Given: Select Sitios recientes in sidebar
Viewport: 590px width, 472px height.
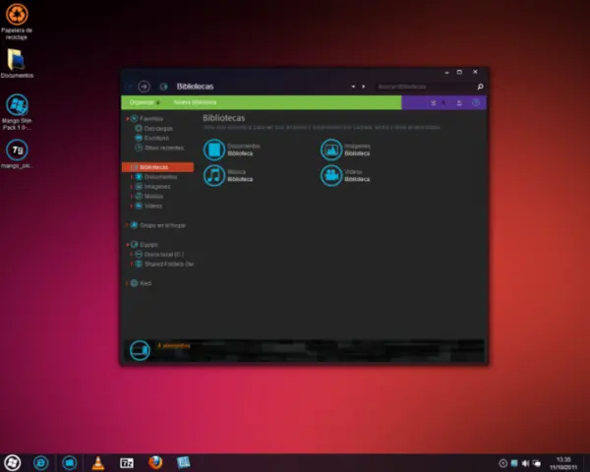Looking at the screenshot, I should [163, 147].
